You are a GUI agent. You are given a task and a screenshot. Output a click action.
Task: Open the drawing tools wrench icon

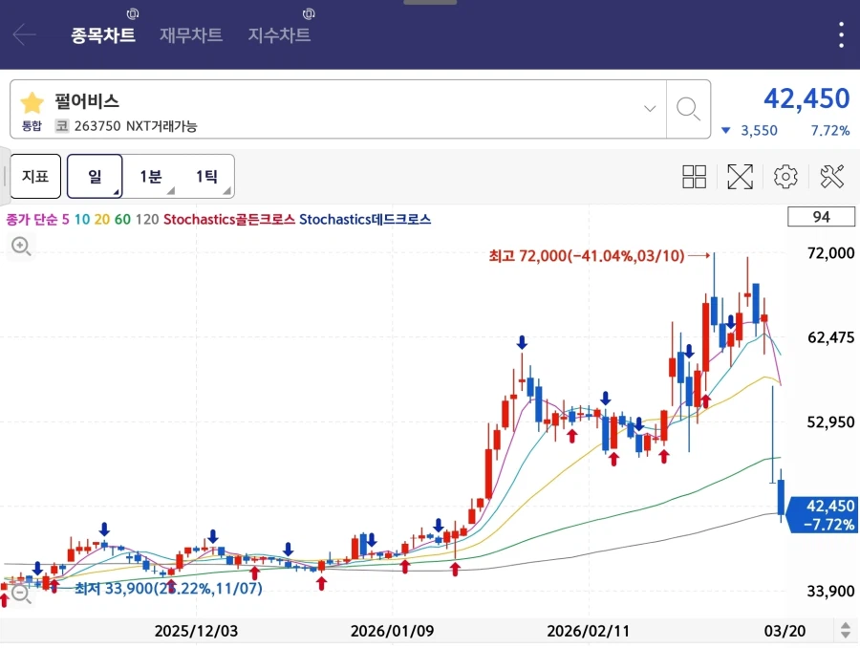[831, 176]
